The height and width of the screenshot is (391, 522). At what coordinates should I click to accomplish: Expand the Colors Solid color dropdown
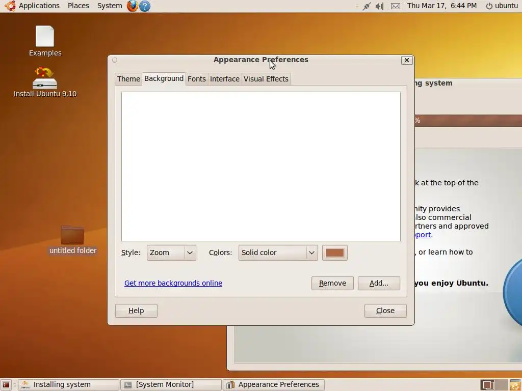point(278,253)
